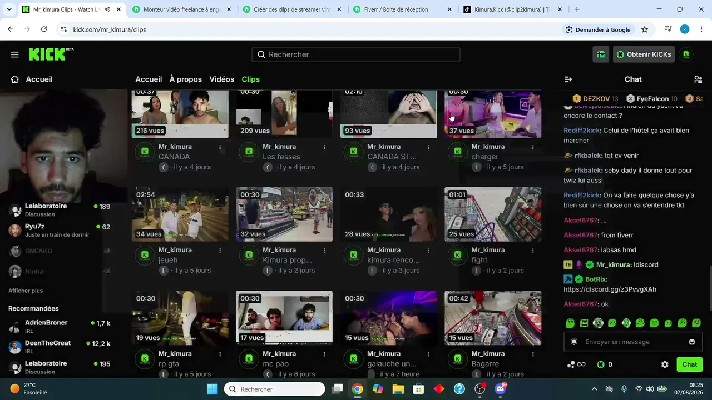Image resolution: width=712 pixels, height=400 pixels.
Task: Open options menu for Les fesses clip
Action: [x=324, y=147]
